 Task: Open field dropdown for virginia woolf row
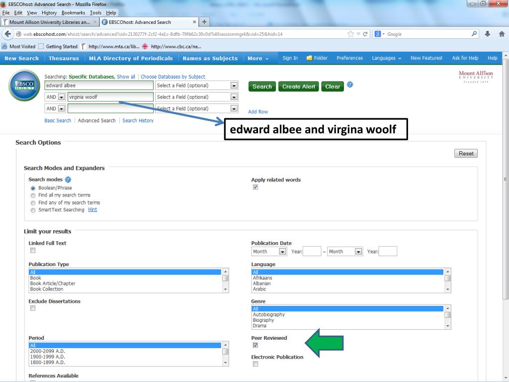pyautogui.click(x=234, y=97)
